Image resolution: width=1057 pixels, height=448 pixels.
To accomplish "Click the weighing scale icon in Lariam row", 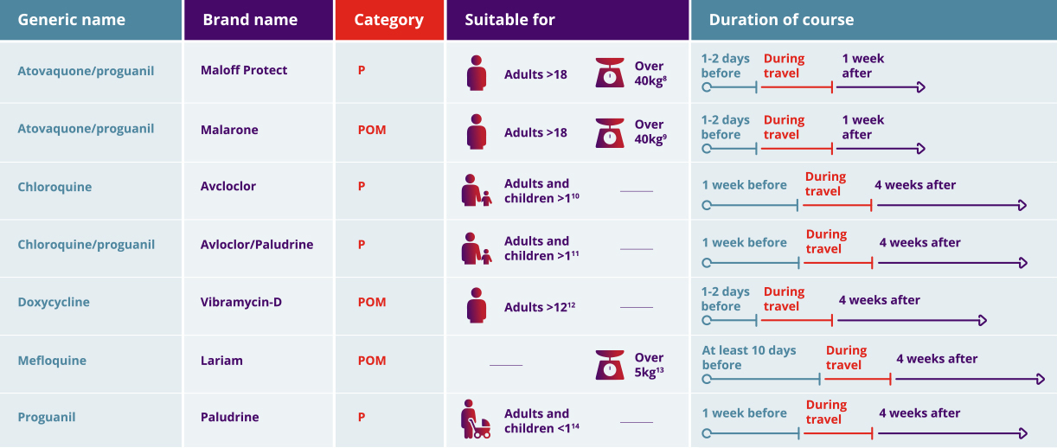I will click(610, 365).
